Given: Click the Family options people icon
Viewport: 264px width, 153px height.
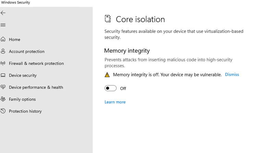Looking at the screenshot, I should pyautogui.click(x=3, y=99).
